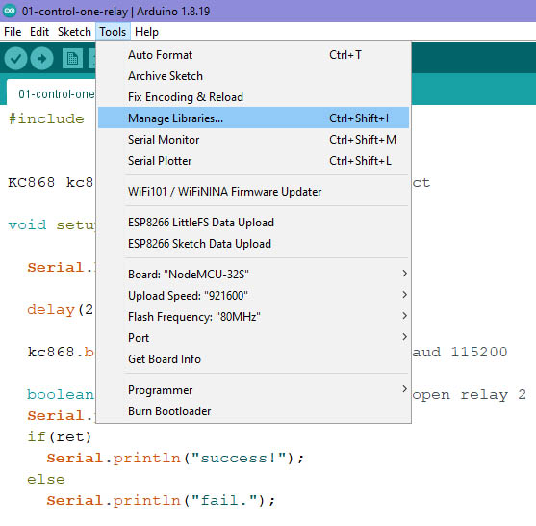The width and height of the screenshot is (536, 526).
Task: Select ESP8266 Sketch Data Upload
Action: click(253, 244)
